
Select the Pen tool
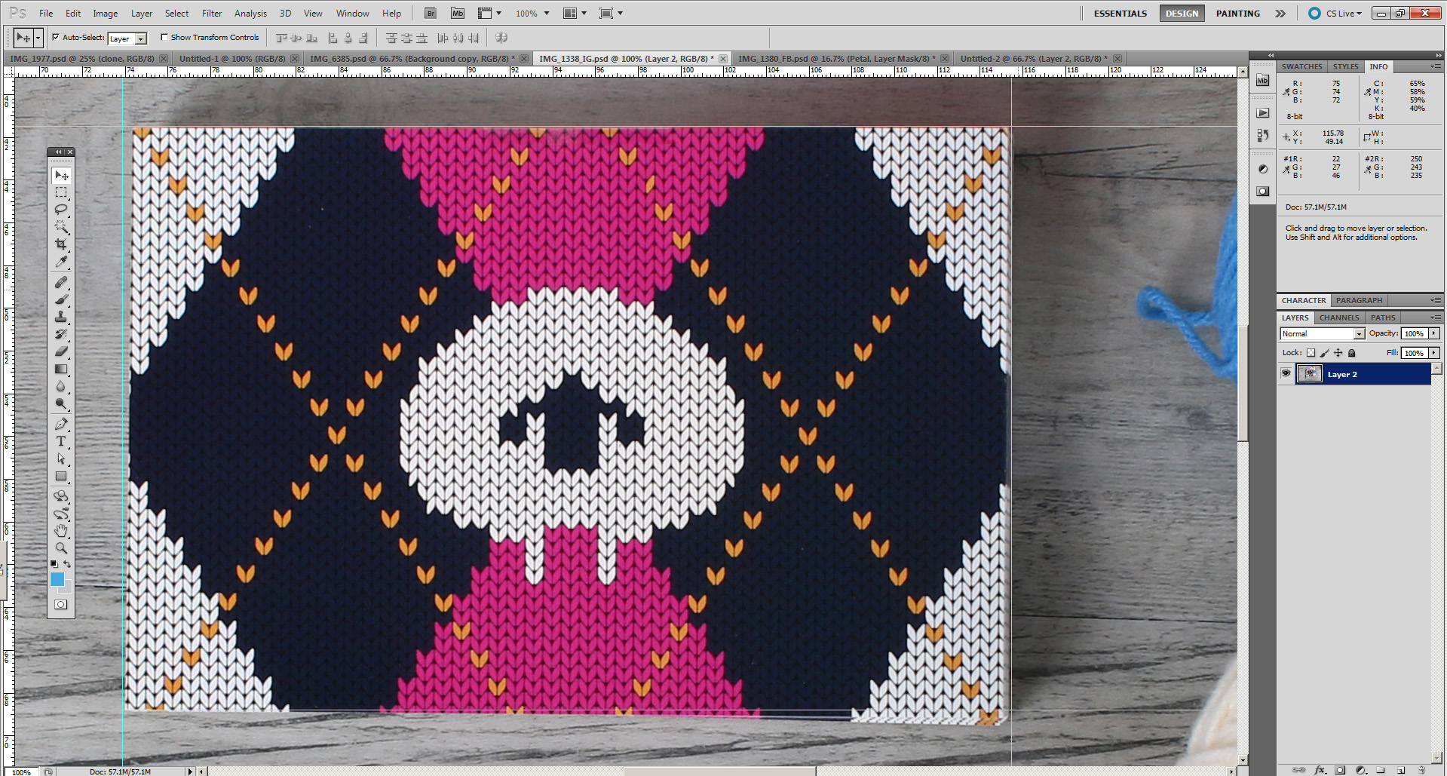click(61, 424)
